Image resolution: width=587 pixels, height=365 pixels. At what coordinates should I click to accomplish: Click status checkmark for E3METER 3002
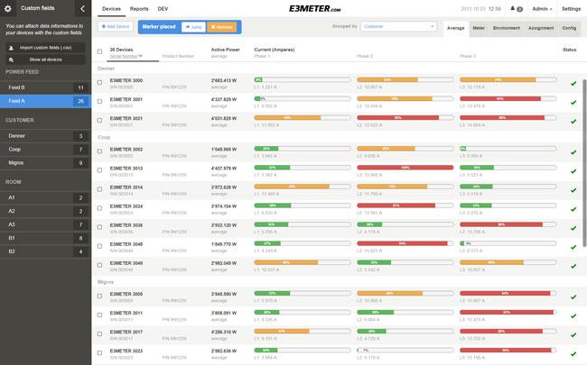tap(573, 152)
